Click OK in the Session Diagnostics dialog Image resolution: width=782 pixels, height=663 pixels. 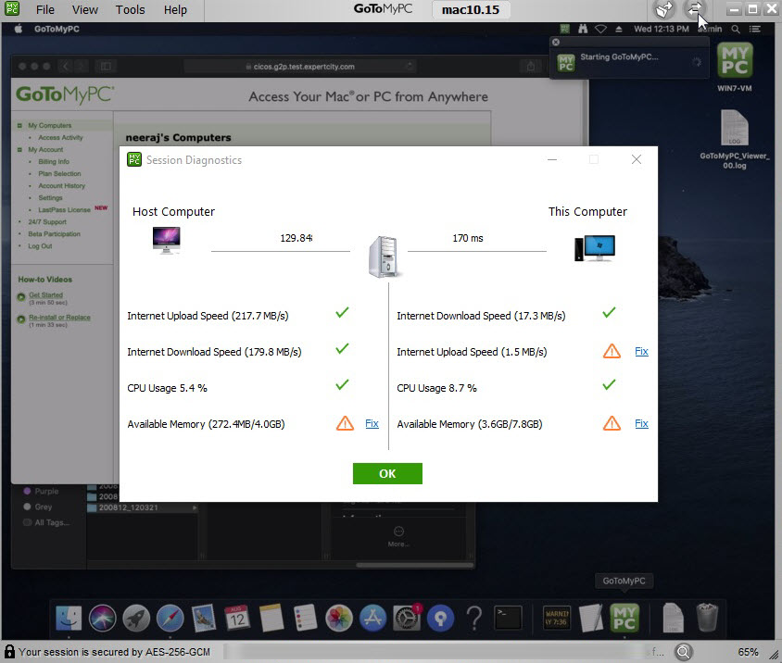[x=387, y=473]
